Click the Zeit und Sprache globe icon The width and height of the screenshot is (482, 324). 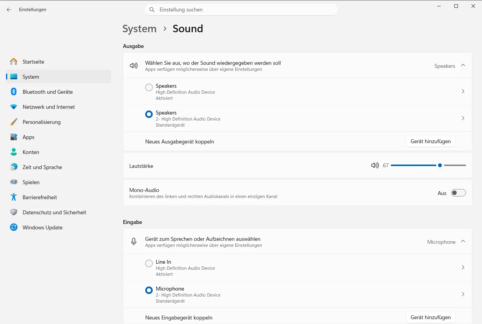[x=14, y=167]
